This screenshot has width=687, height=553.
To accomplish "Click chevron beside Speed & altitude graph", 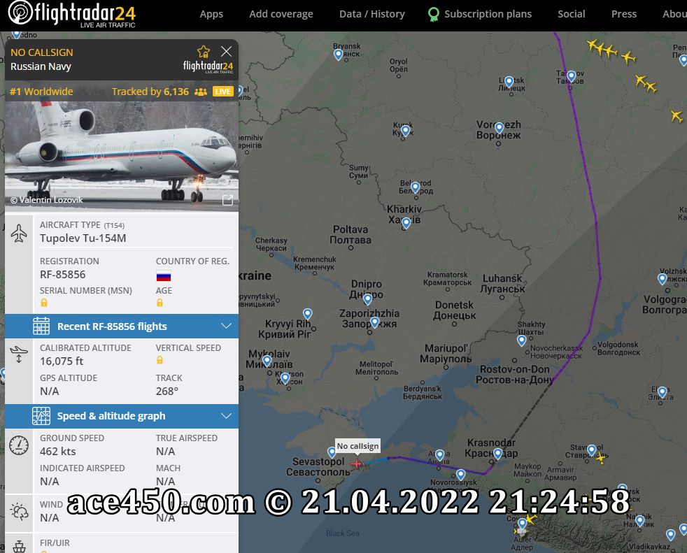I will (226, 415).
